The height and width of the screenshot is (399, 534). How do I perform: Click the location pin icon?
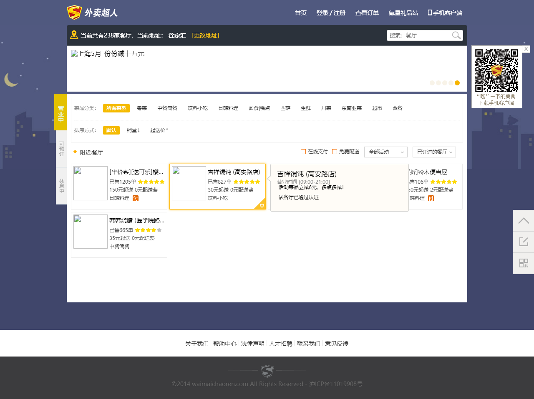point(74,35)
